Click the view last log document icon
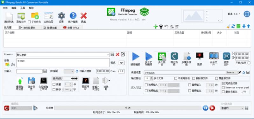 [96, 80]
